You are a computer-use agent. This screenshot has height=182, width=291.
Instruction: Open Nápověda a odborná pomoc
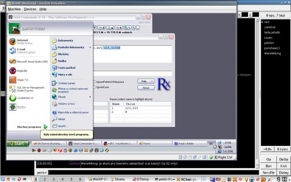tap(70, 112)
